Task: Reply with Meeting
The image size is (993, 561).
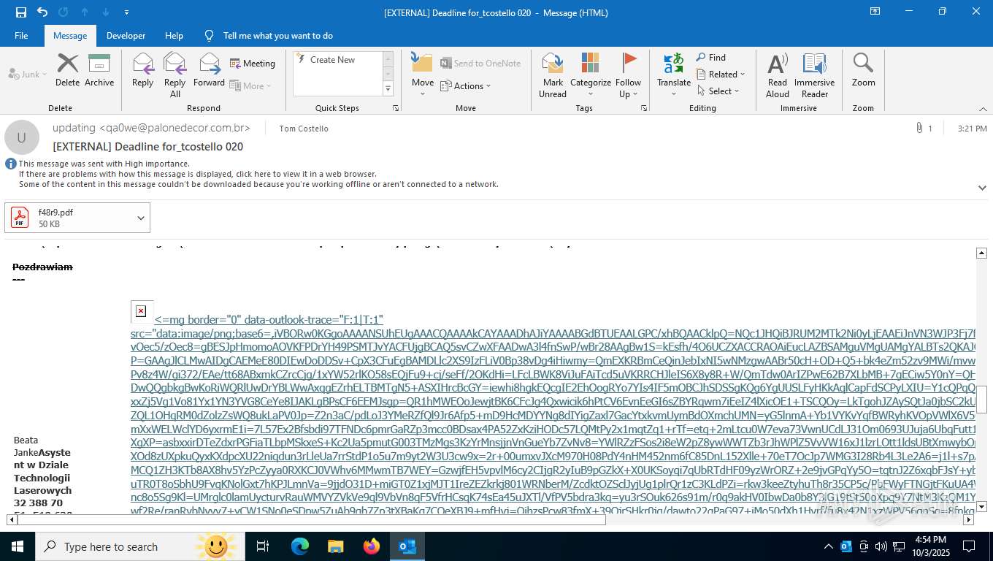Action: (x=252, y=64)
